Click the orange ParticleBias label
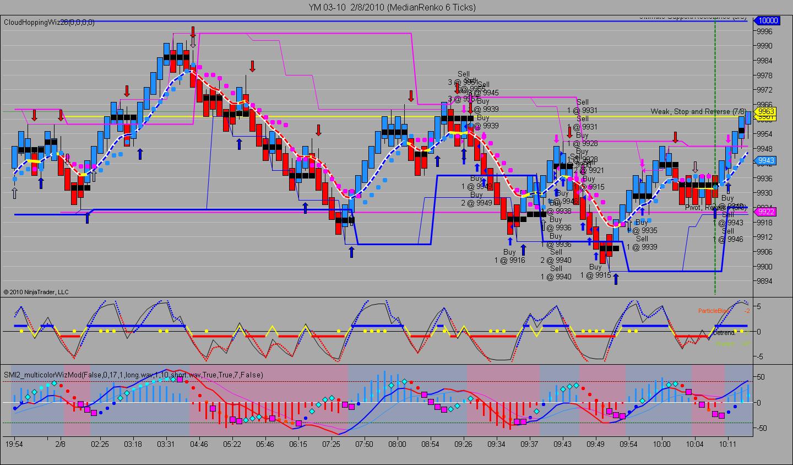Viewport: 793px width, 465px height. pyautogui.click(x=714, y=311)
